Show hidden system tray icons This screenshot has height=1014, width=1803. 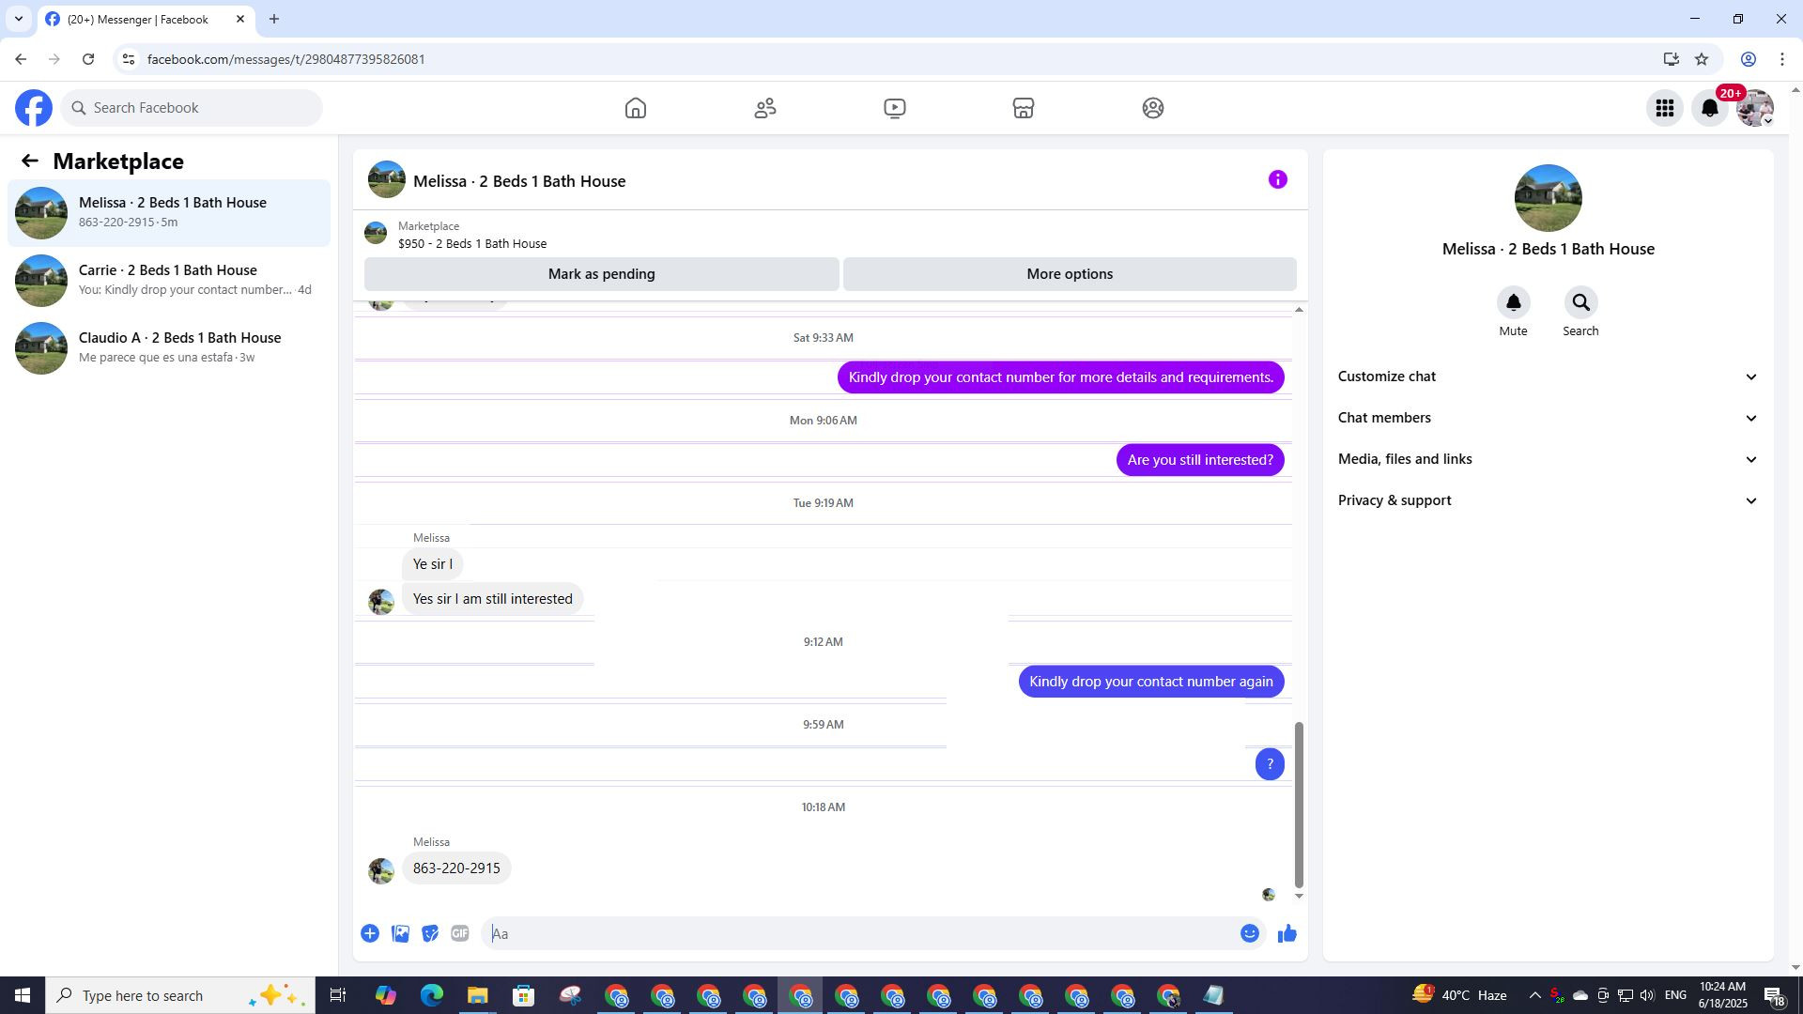1534,995
